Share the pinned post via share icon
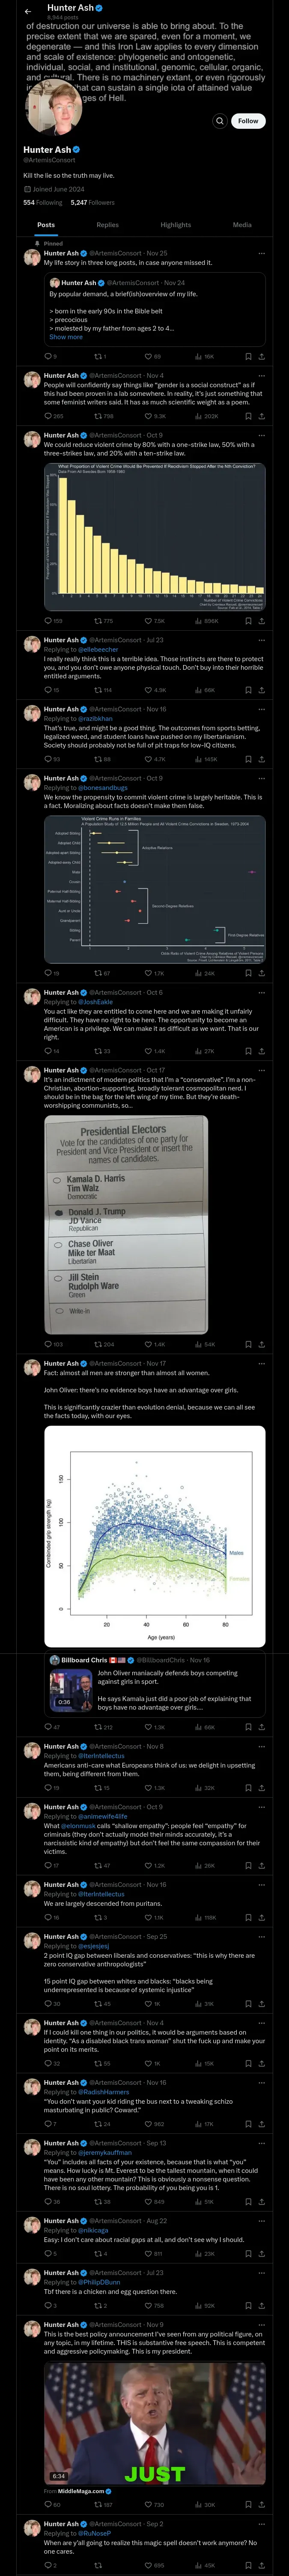The width and height of the screenshot is (289, 2576). click(x=261, y=356)
